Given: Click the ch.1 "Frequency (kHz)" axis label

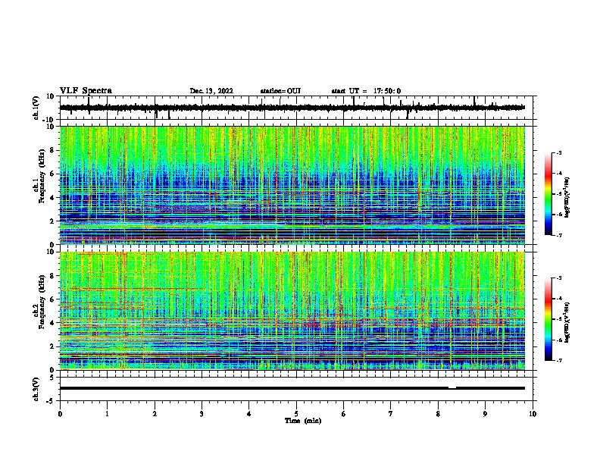Looking at the screenshot, I should tap(42, 176).
